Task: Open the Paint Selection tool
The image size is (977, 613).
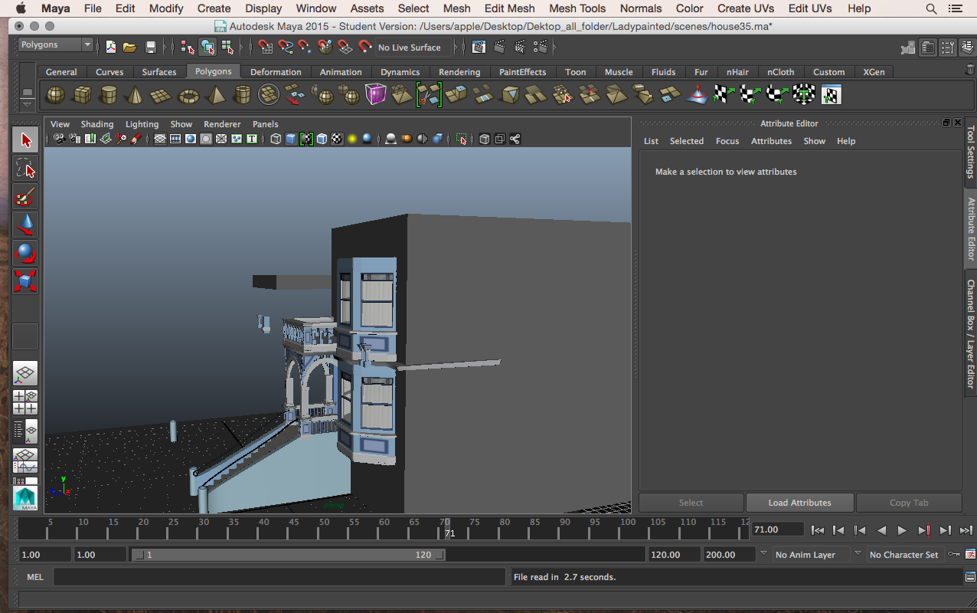Action: (x=25, y=197)
